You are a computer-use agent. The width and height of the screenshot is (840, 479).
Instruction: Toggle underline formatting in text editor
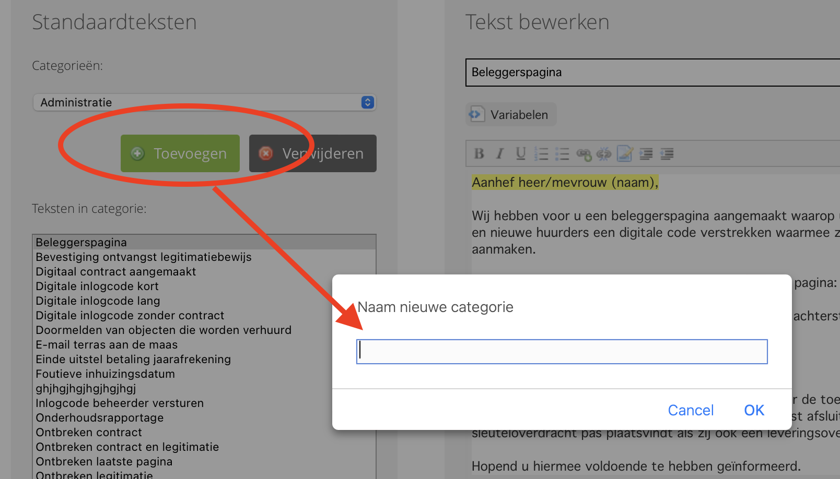tap(521, 153)
